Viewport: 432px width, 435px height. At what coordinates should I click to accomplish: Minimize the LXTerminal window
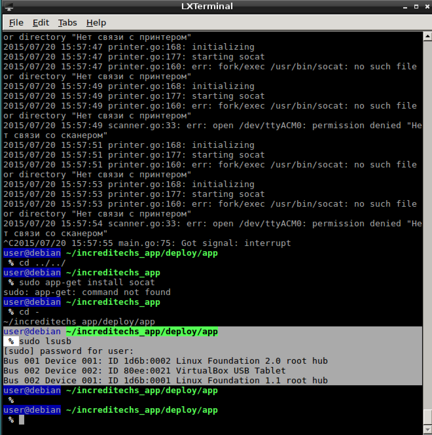point(405,7)
